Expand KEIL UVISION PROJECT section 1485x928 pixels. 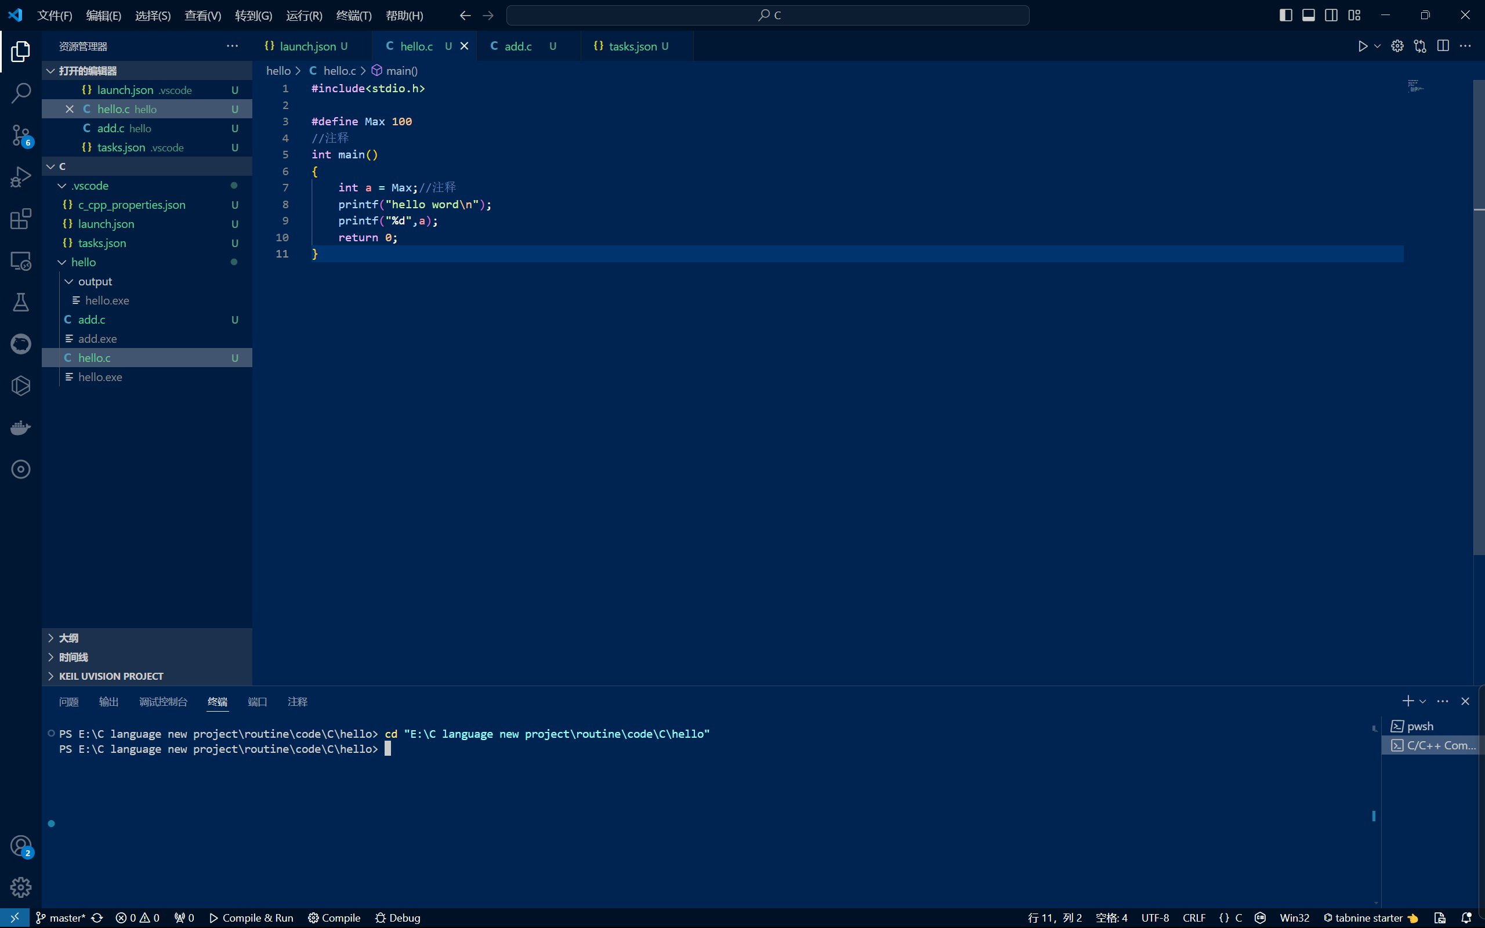[x=147, y=676]
